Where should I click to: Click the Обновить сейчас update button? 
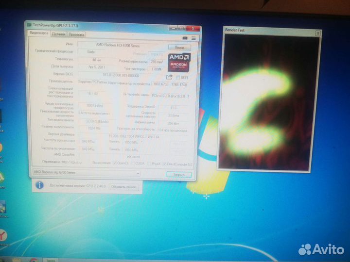(x=123, y=187)
